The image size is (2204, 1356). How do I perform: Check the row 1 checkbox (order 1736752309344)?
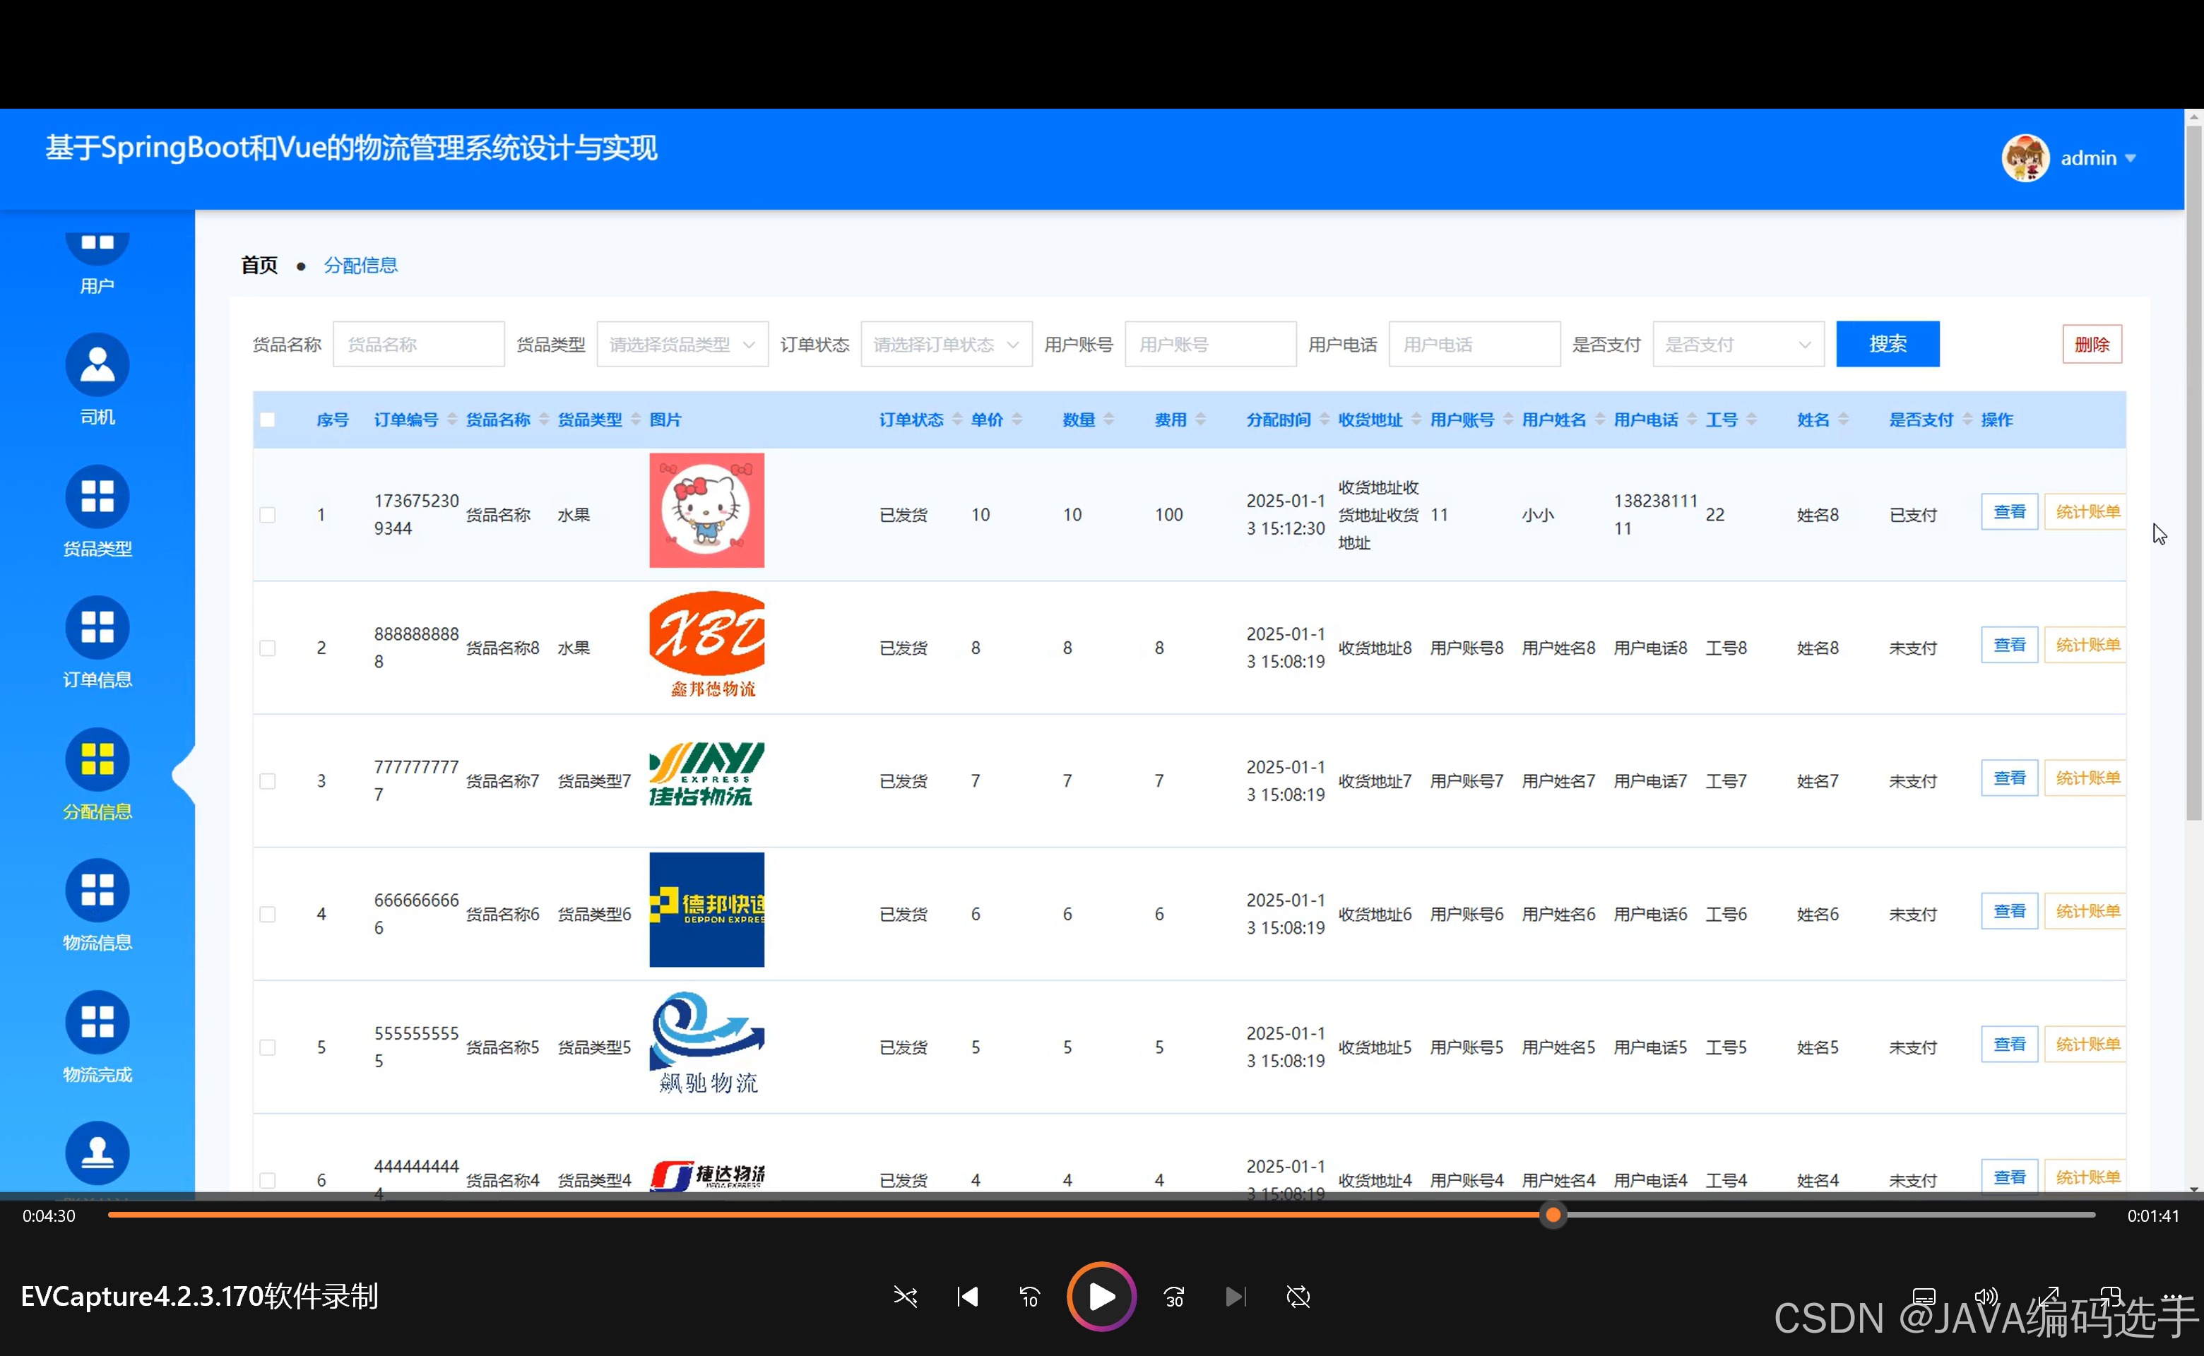[x=267, y=515]
